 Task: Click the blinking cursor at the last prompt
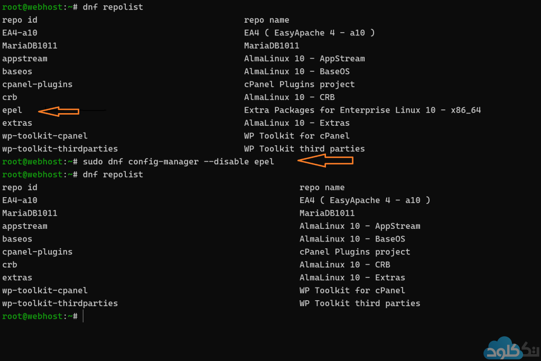click(83, 316)
